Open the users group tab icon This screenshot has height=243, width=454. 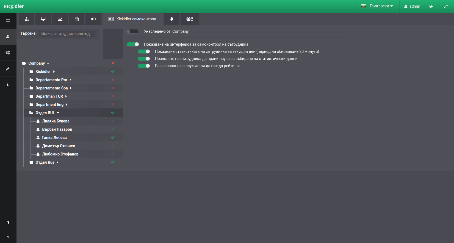coord(190,19)
